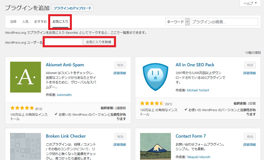Viewport: 264px width, 160px height.
Task: Switch to the 注目 tab
Action: pyautogui.click(x=13, y=22)
